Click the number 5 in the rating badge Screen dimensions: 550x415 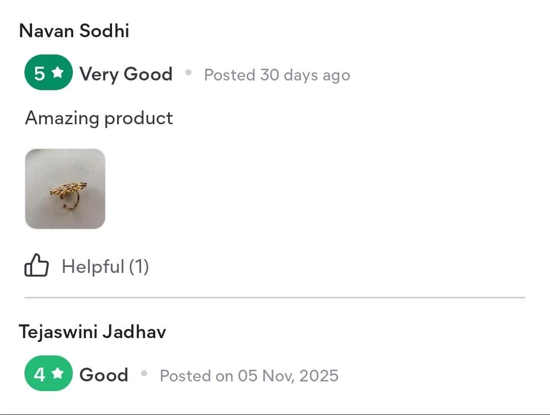click(39, 73)
